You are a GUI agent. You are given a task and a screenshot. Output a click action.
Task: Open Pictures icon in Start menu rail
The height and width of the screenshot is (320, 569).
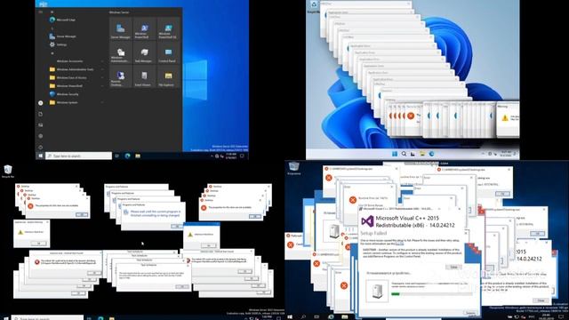pos(41,124)
